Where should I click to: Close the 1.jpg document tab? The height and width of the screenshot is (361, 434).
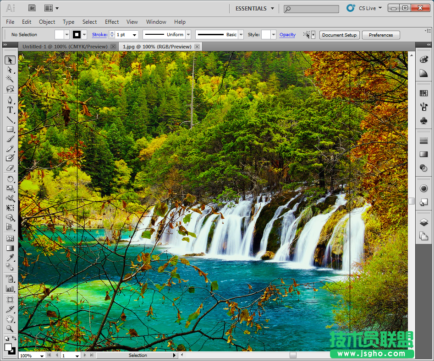click(197, 47)
